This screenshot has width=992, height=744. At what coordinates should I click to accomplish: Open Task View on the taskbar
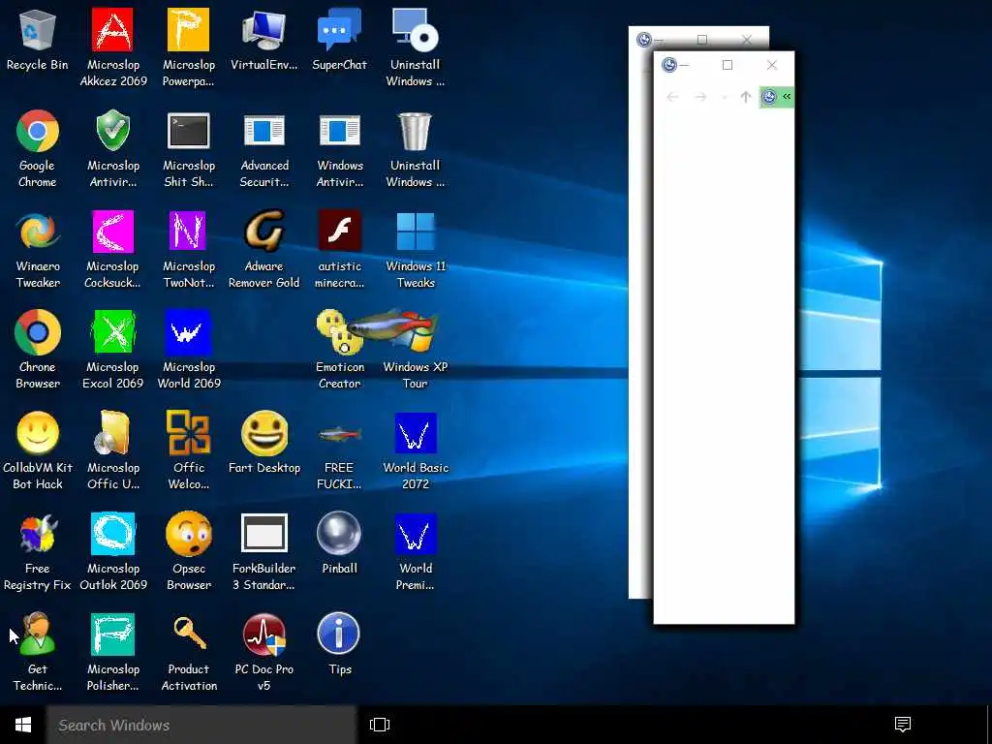(380, 725)
